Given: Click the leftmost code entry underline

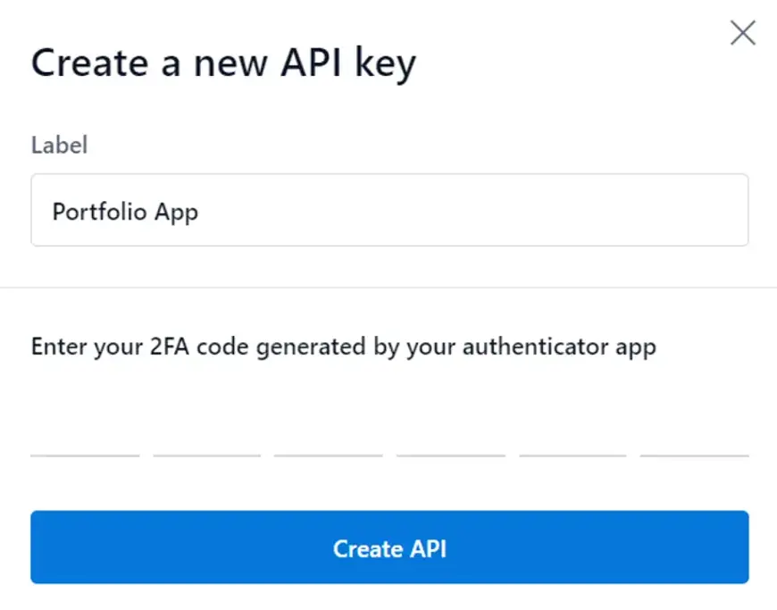Looking at the screenshot, I should click(x=85, y=457).
